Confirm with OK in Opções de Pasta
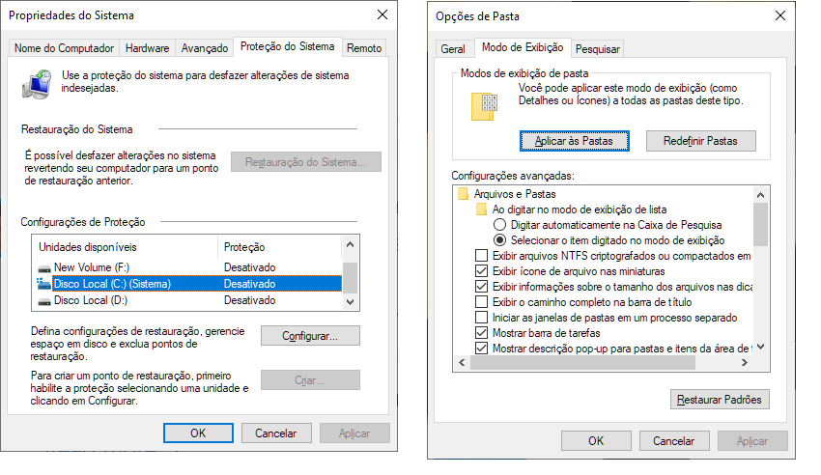Screen dimensions: 821x475 596,441
